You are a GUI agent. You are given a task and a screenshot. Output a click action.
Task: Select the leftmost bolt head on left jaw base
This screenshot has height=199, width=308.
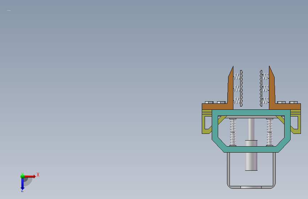click(x=209, y=102)
